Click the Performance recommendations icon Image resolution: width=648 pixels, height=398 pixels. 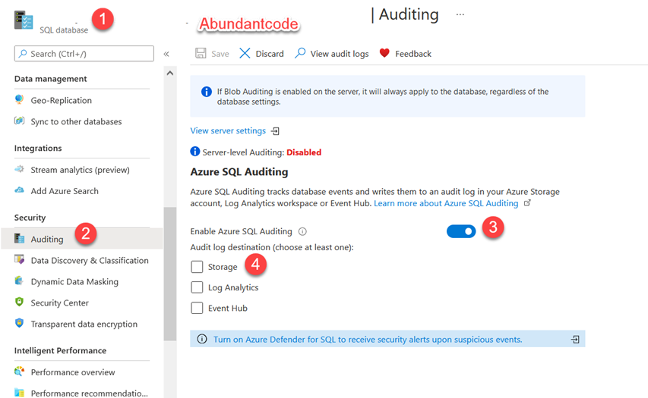19,392
